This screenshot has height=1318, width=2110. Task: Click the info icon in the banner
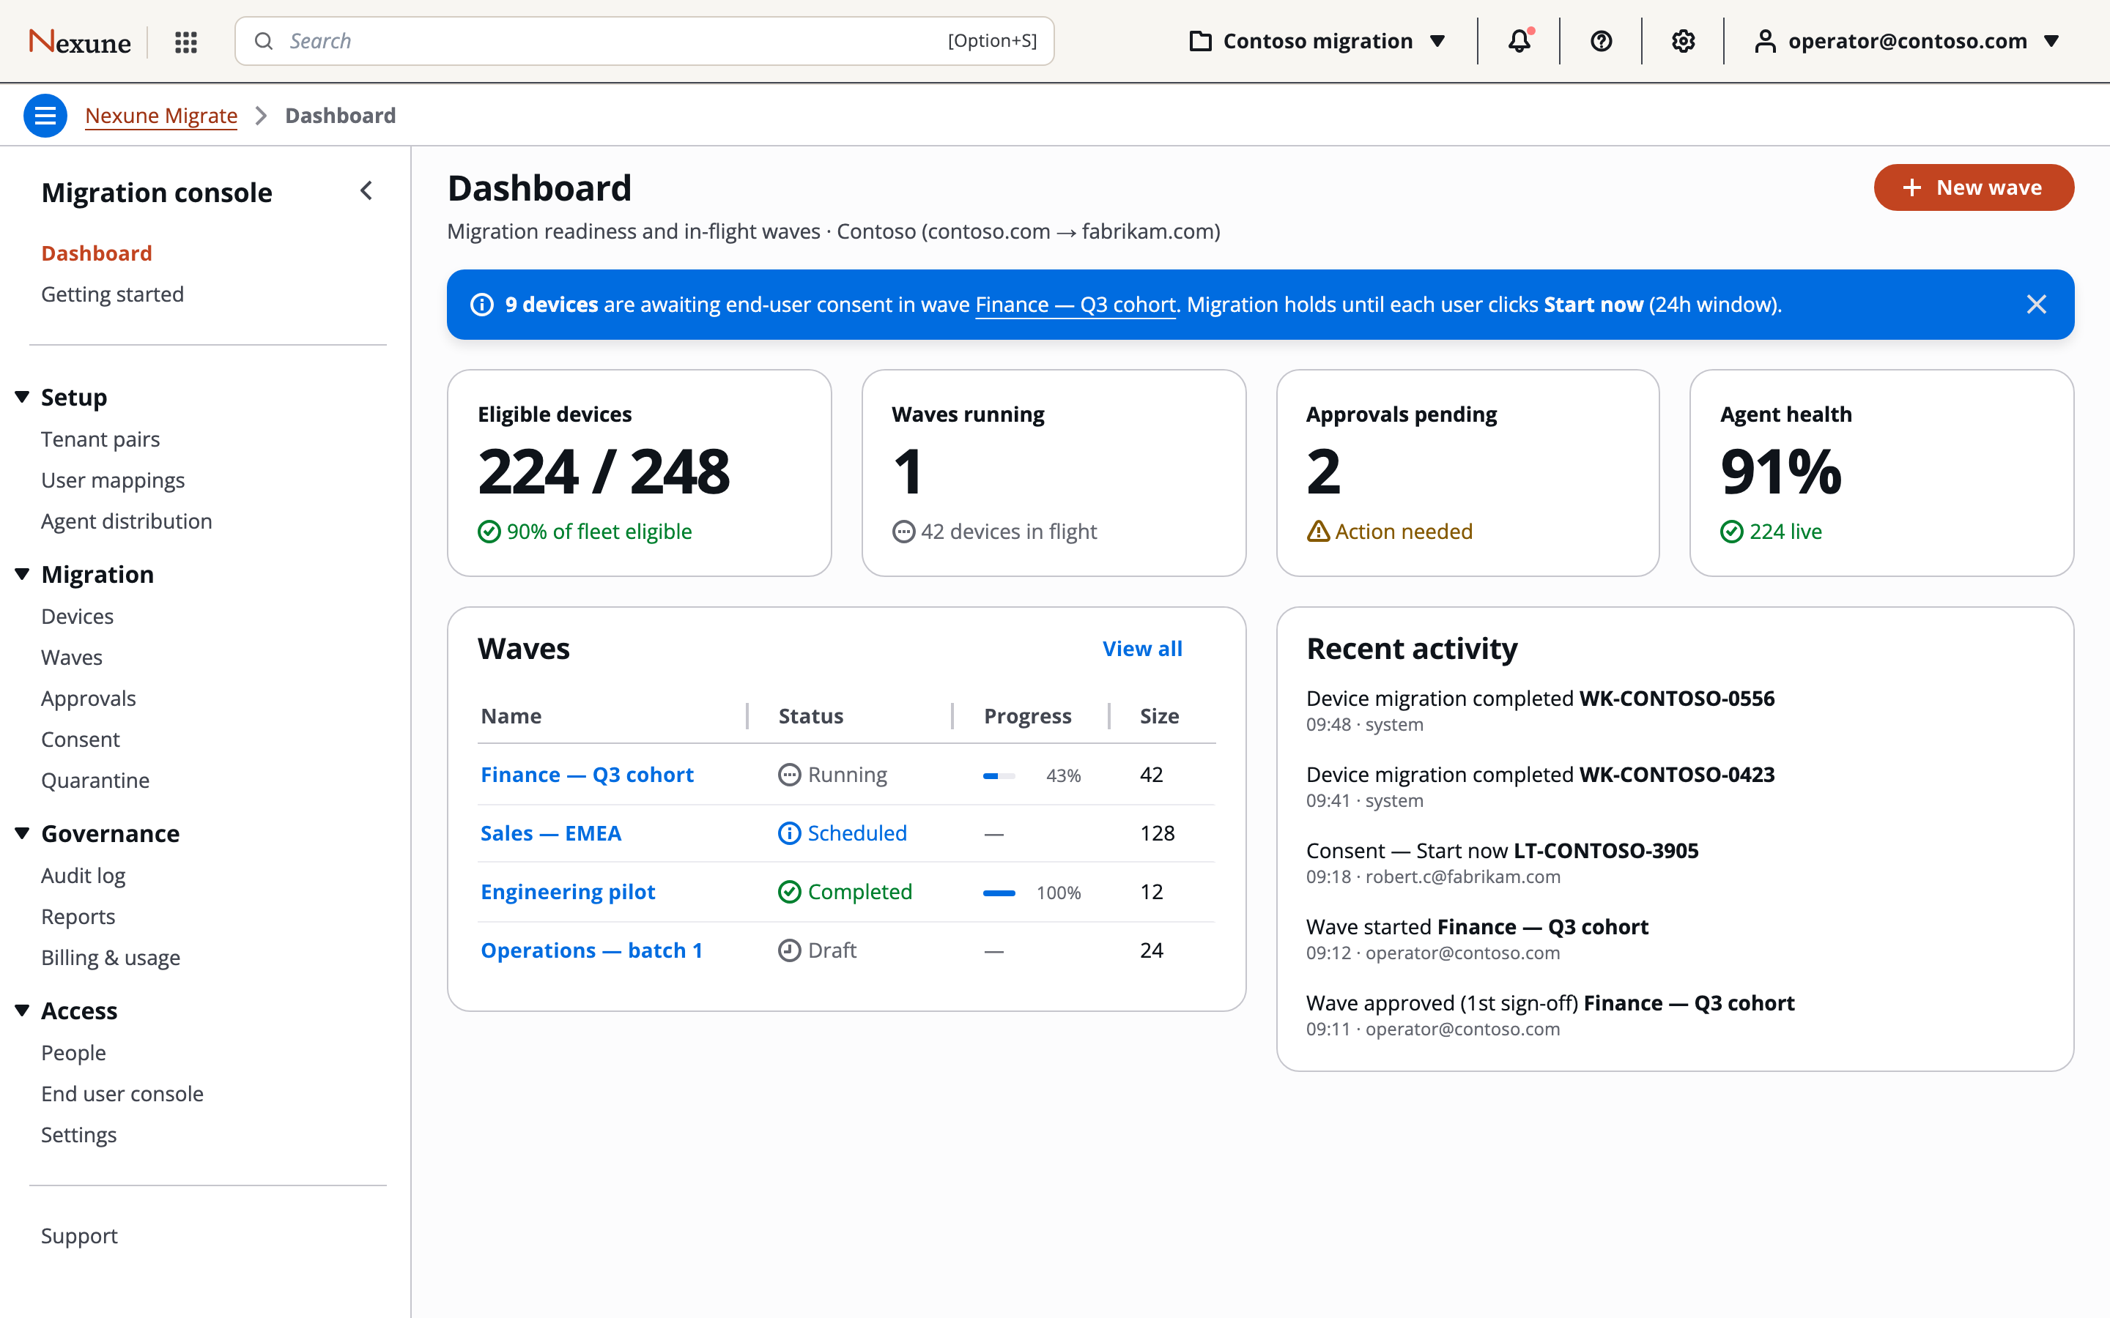coord(482,304)
